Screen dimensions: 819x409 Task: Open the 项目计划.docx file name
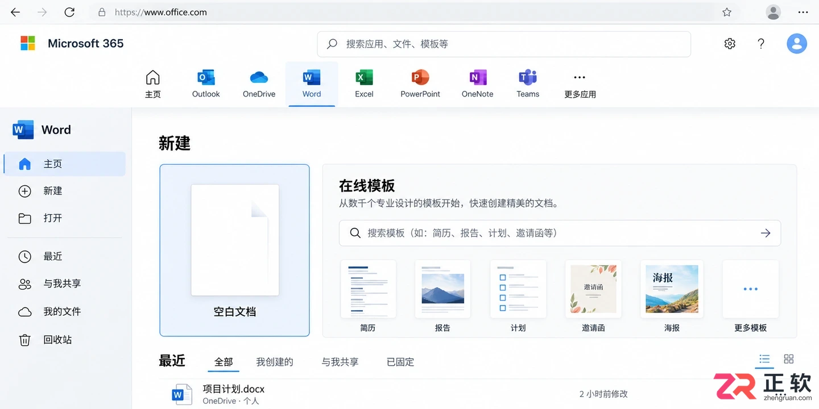234,390
